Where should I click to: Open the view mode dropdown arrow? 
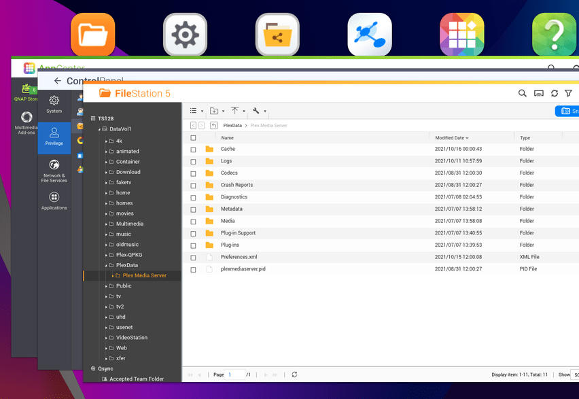point(202,111)
